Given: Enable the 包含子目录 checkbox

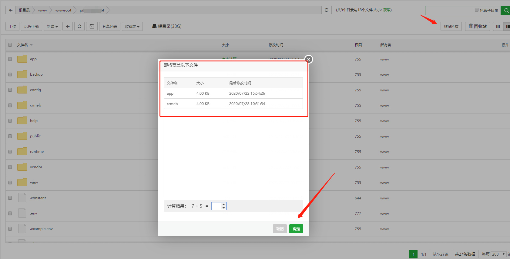Looking at the screenshot, I should click(477, 10).
